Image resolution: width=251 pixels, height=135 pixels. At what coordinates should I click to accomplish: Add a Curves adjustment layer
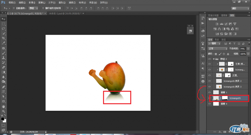(x=226, y=24)
